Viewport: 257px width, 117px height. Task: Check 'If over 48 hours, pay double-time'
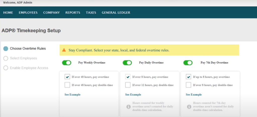[x=67, y=85]
